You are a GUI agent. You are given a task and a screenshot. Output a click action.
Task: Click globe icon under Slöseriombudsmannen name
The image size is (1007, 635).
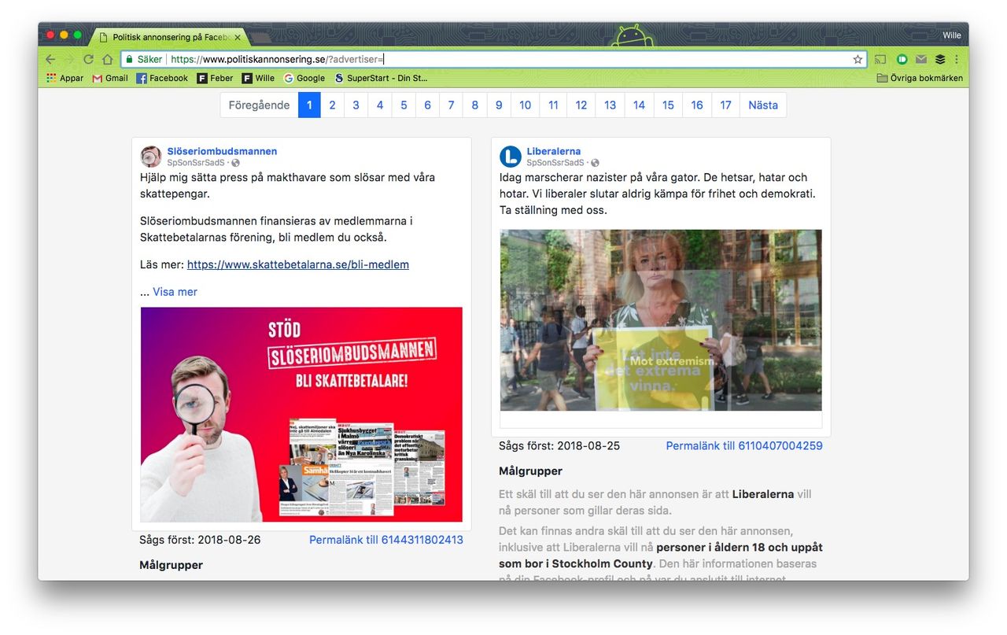pyautogui.click(x=235, y=163)
